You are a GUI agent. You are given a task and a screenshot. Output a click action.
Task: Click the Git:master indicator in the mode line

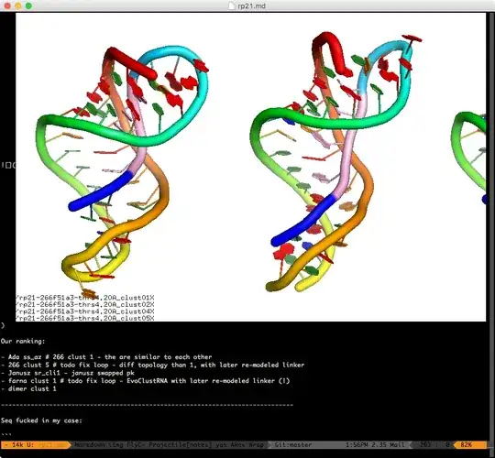[293, 445]
